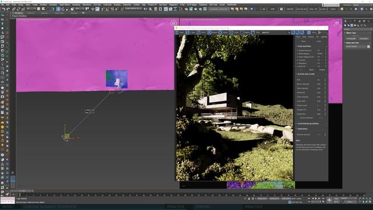Click the Align tool icon
373x210 pixels.
(x=150, y=9)
